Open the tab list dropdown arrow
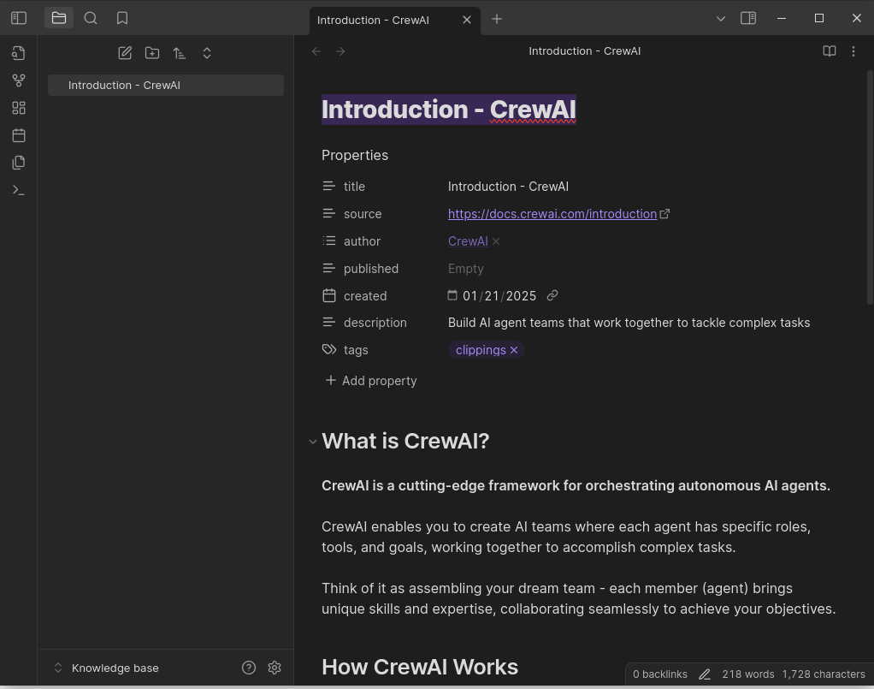The image size is (874, 689). pos(721,18)
